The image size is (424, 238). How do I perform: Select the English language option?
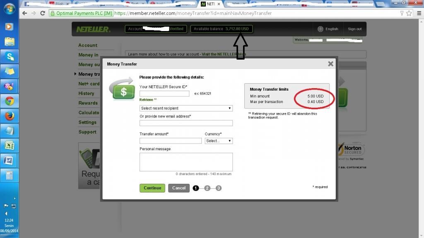coord(332,29)
